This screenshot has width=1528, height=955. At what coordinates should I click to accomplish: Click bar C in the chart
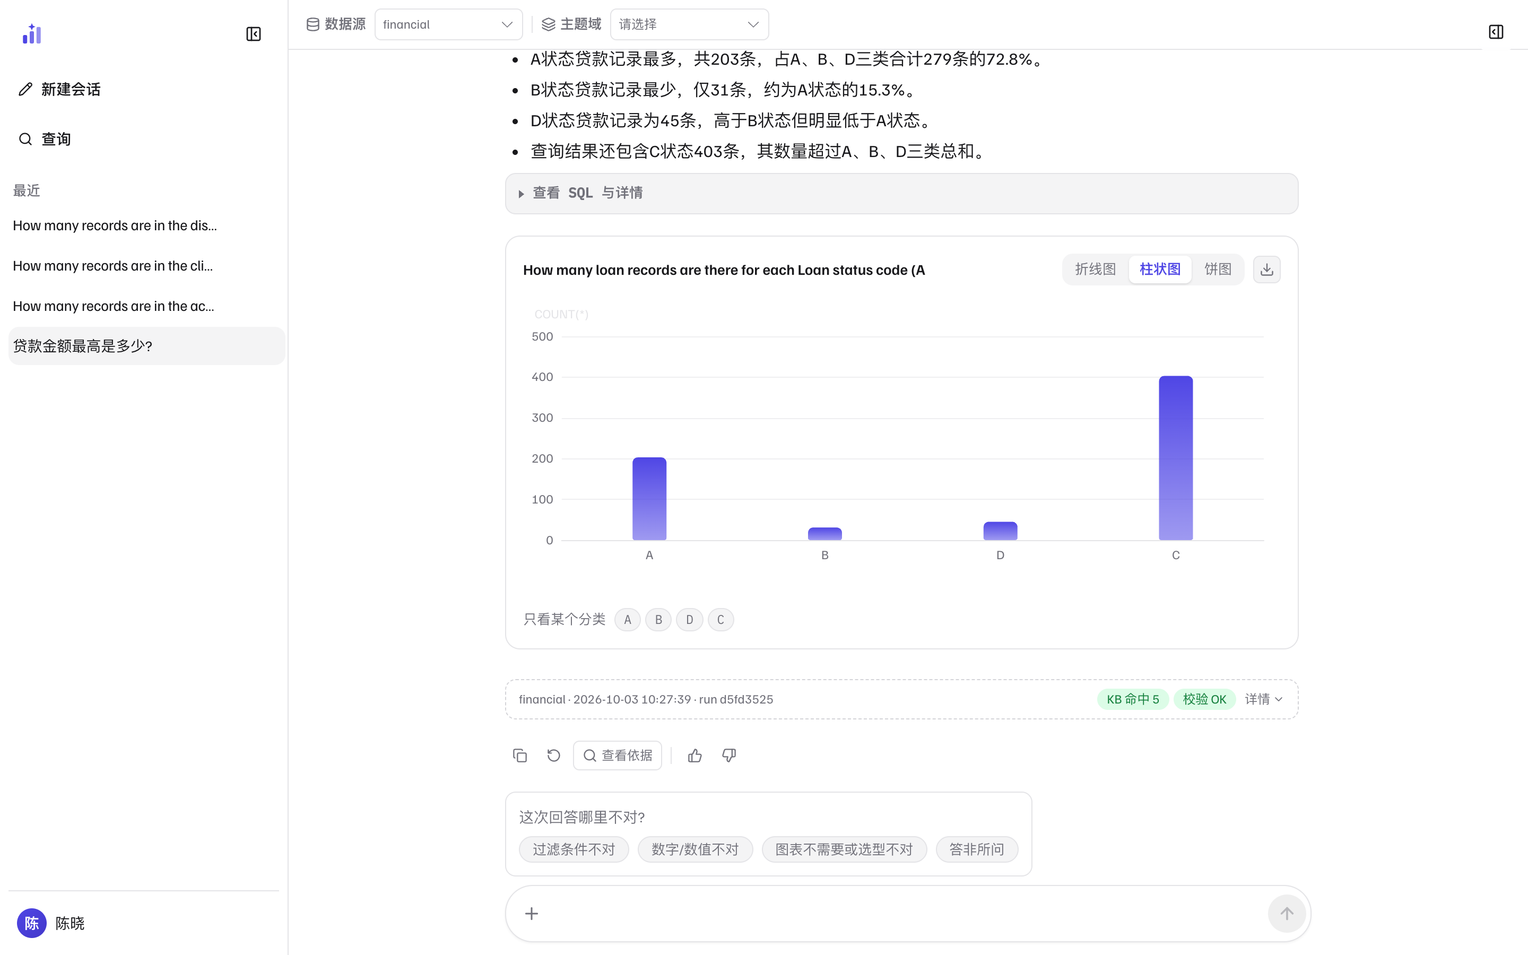[1175, 458]
